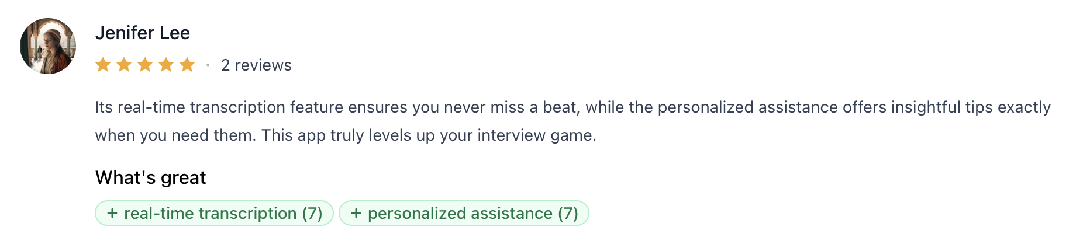
Task: Click the plus icon on real-time transcription tag
Action: click(112, 214)
